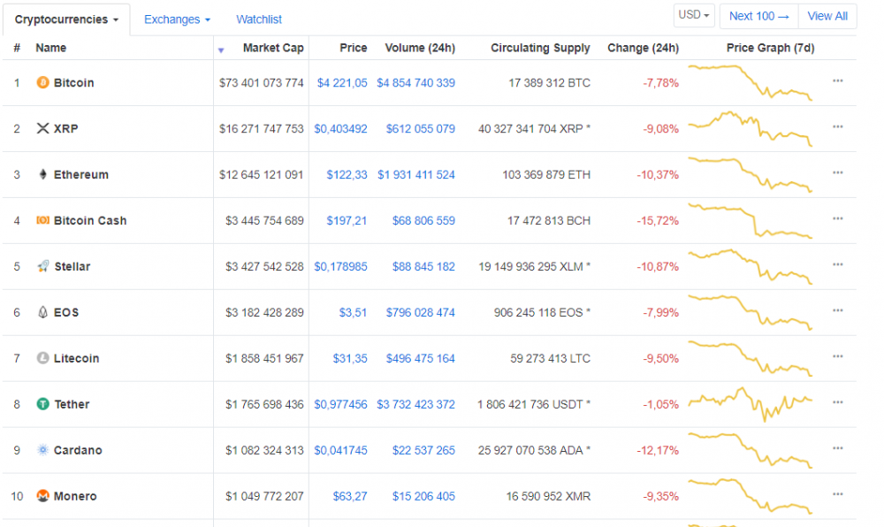884x527 pixels.
Task: Sort table by Name column header
Action: click(50, 48)
